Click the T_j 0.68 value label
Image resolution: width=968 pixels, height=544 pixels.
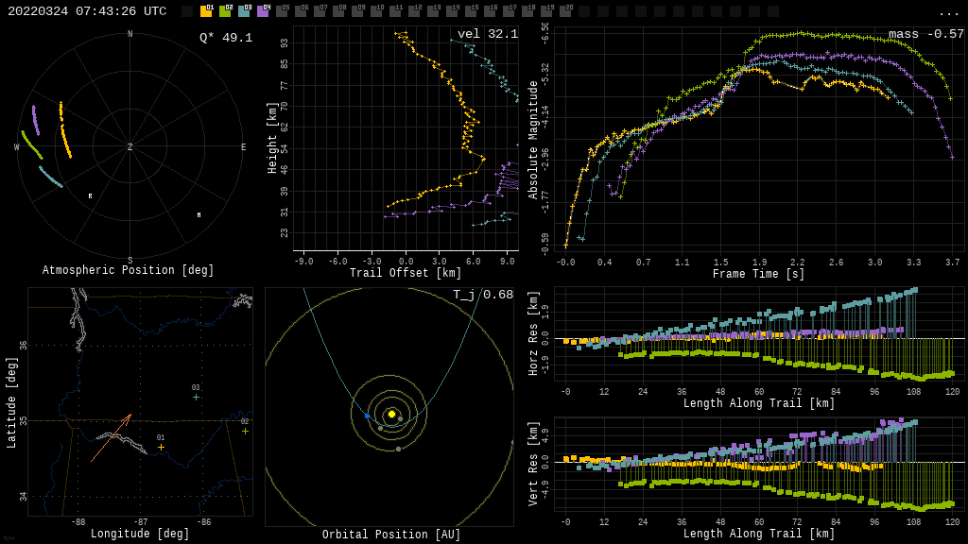click(x=482, y=295)
